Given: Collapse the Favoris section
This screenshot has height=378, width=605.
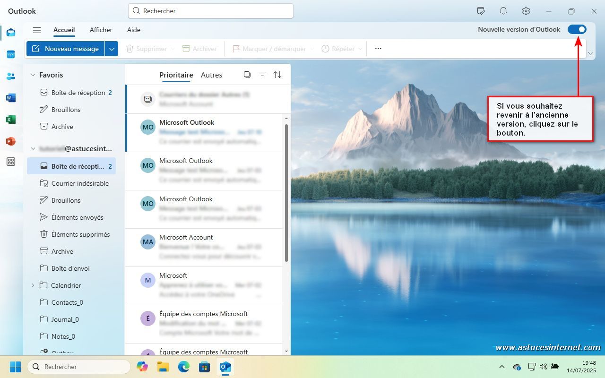Looking at the screenshot, I should point(33,75).
